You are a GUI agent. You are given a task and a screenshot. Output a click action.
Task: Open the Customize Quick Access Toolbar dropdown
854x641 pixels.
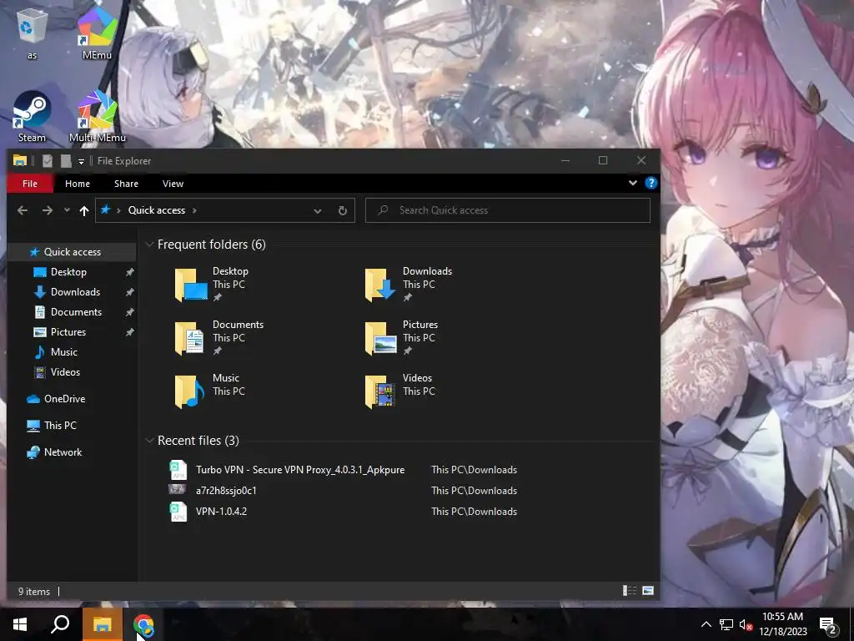81,161
